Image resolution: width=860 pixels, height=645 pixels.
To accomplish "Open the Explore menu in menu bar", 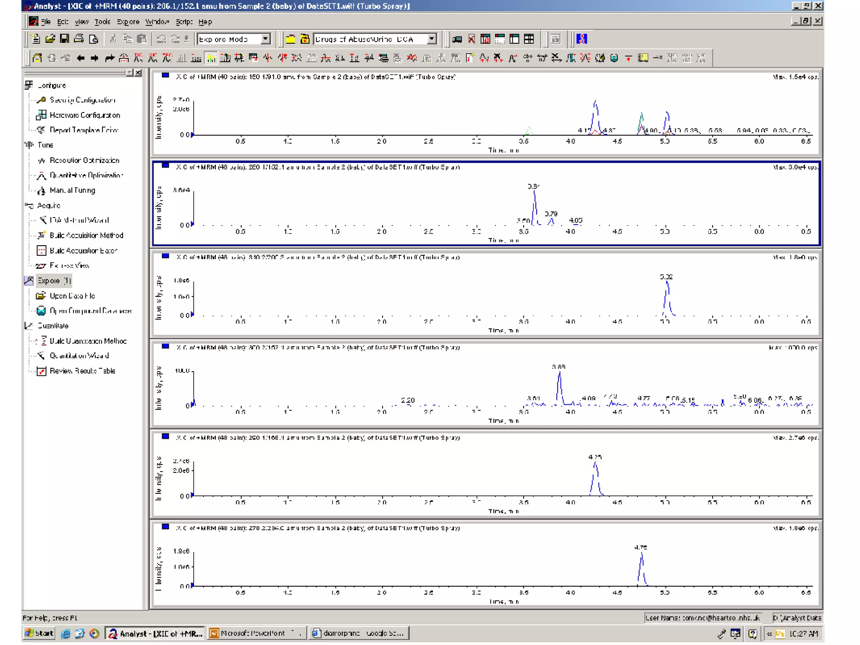I will point(128,22).
